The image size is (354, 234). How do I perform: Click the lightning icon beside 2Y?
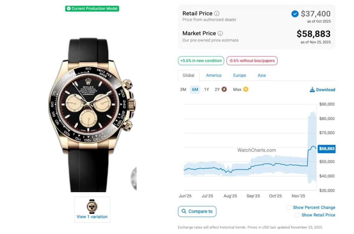point(224,89)
